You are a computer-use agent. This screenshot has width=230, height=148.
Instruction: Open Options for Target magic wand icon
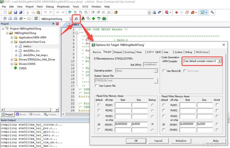pyautogui.click(x=76, y=19)
